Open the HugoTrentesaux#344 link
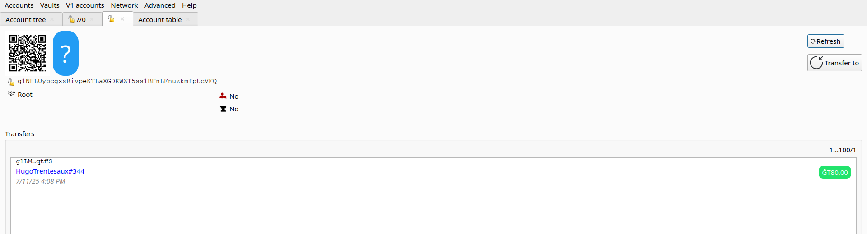 (50, 171)
